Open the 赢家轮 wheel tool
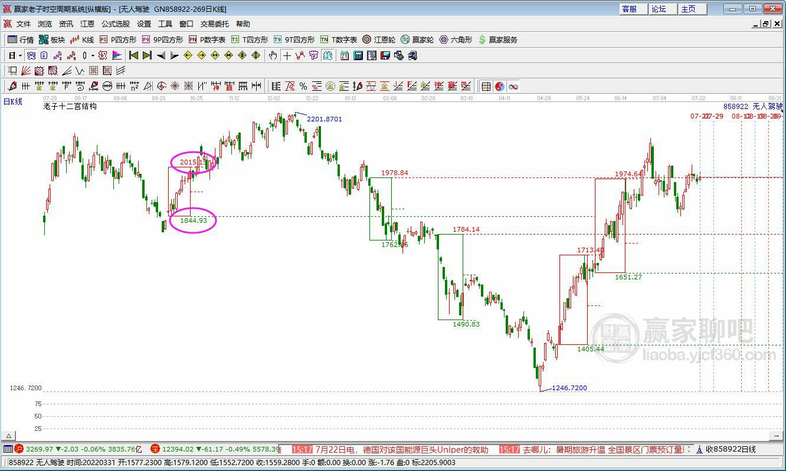786x471 pixels. pyautogui.click(x=417, y=39)
